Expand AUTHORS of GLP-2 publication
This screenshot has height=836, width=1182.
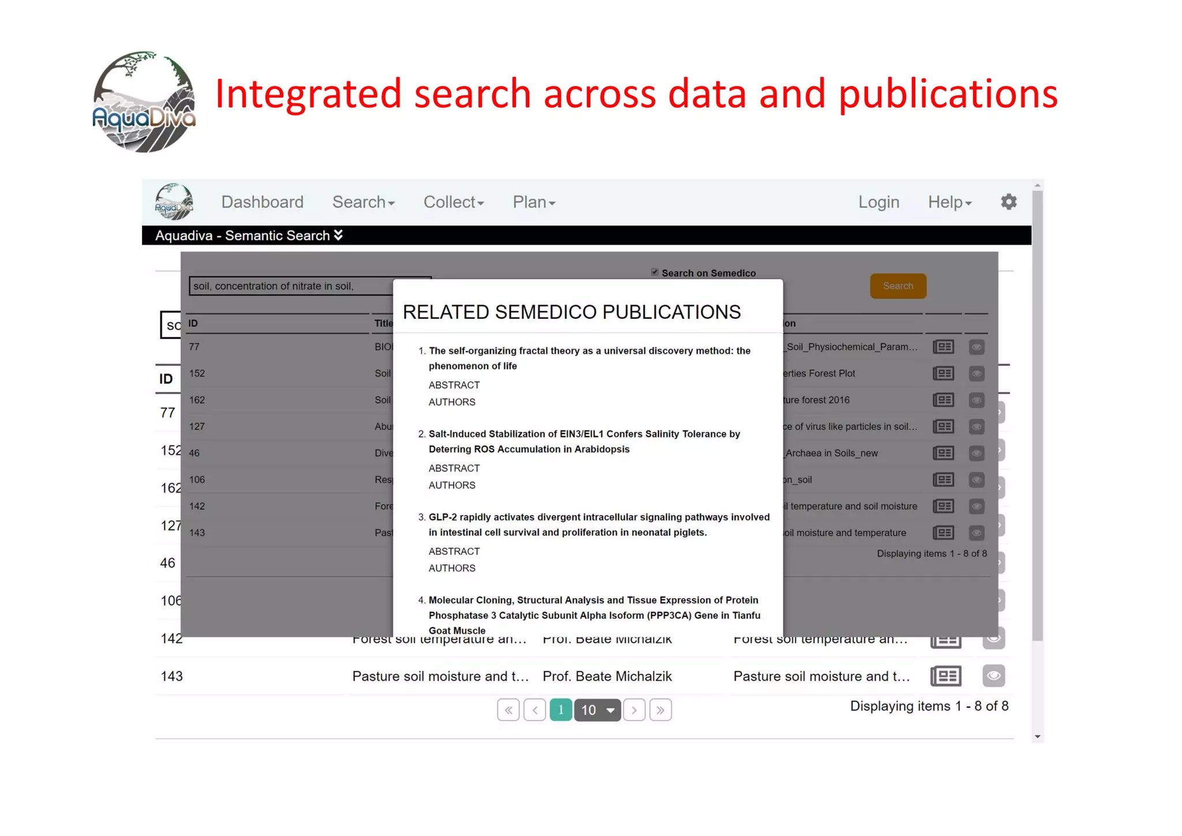452,568
